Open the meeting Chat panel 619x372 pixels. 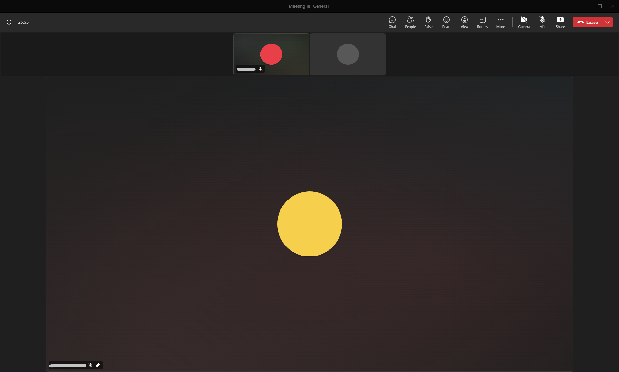pos(392,22)
